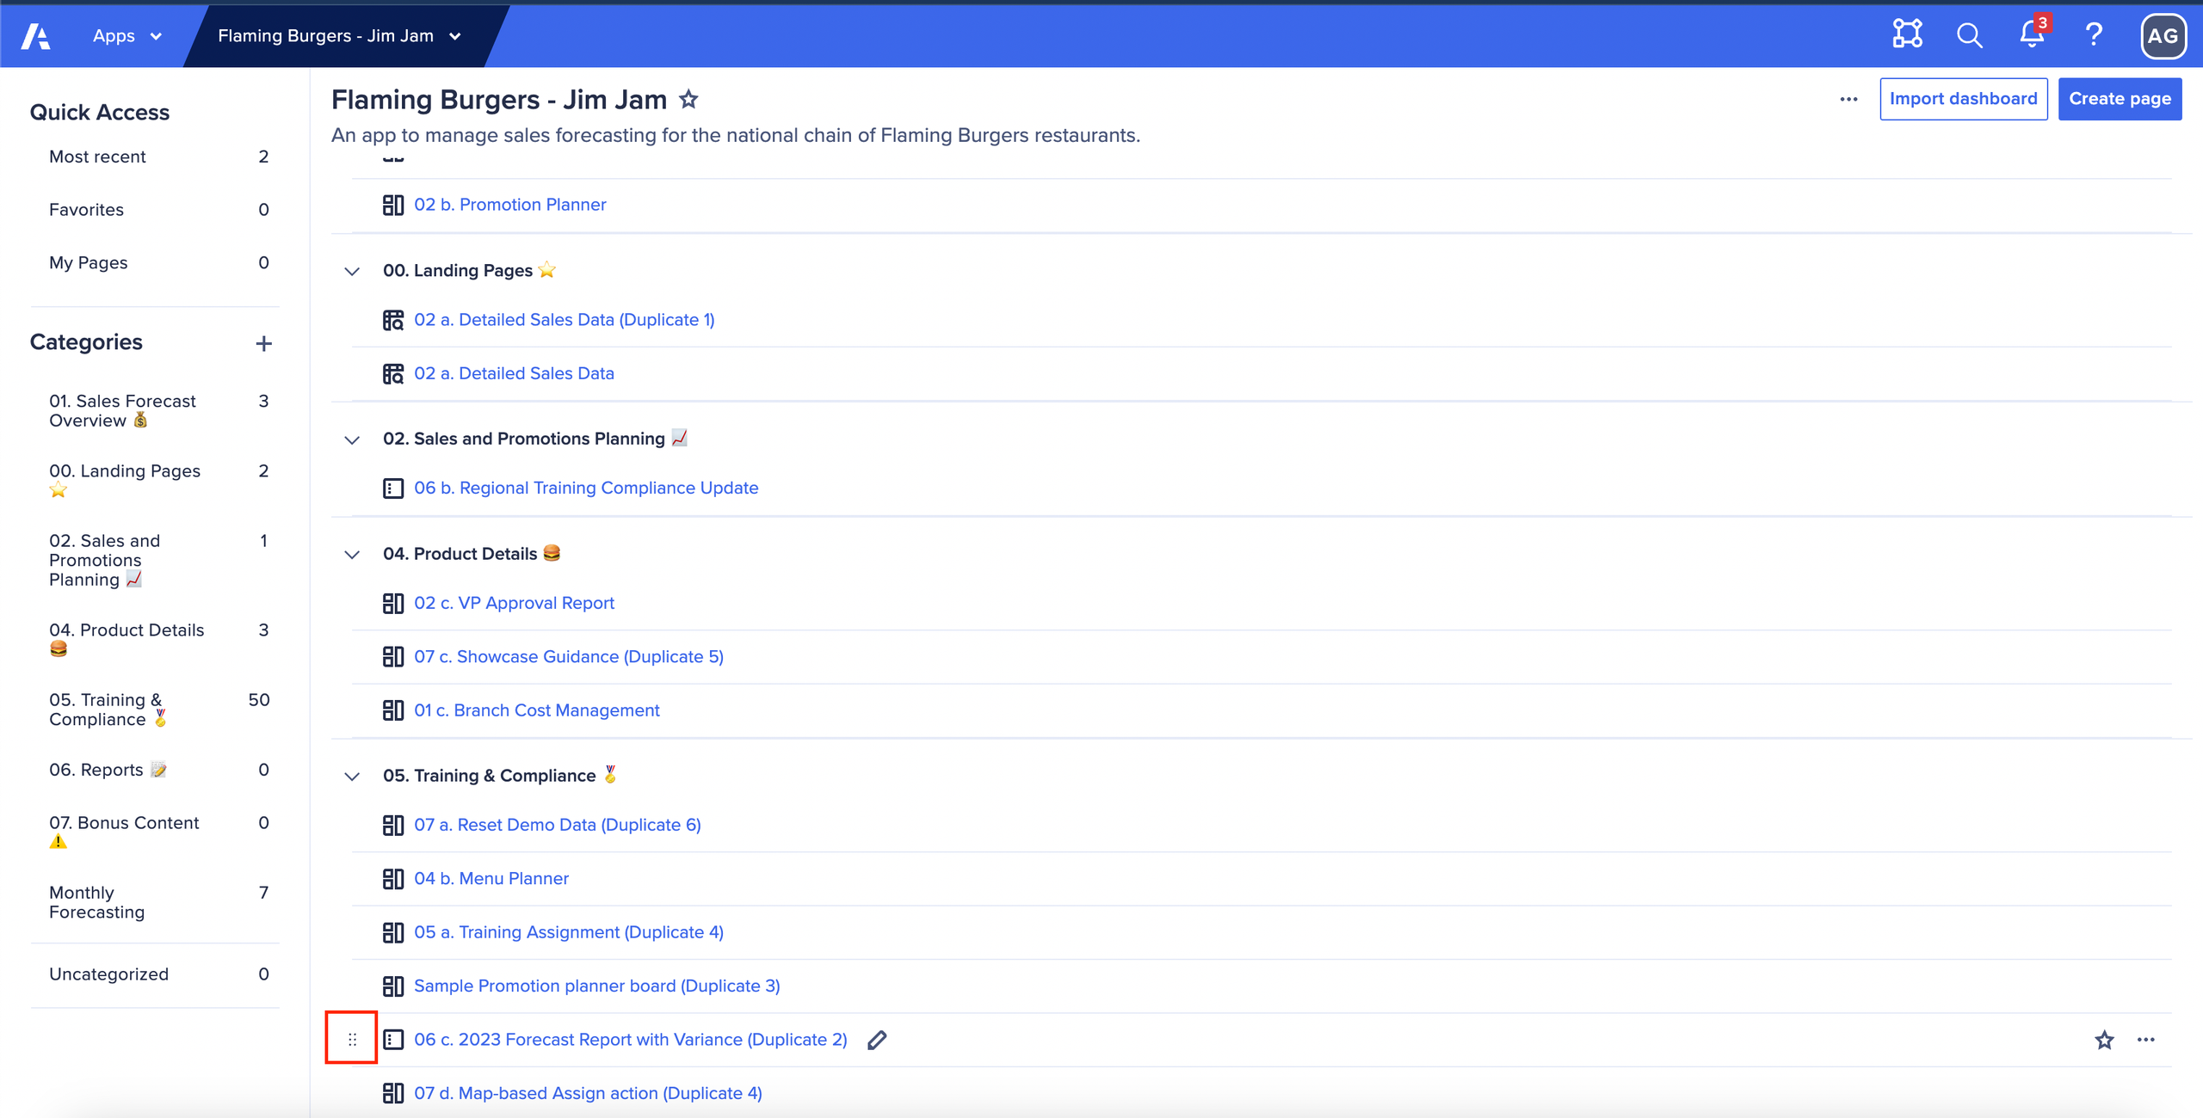
Task: Open the models/workspace grid icon in top bar
Action: click(x=1905, y=34)
